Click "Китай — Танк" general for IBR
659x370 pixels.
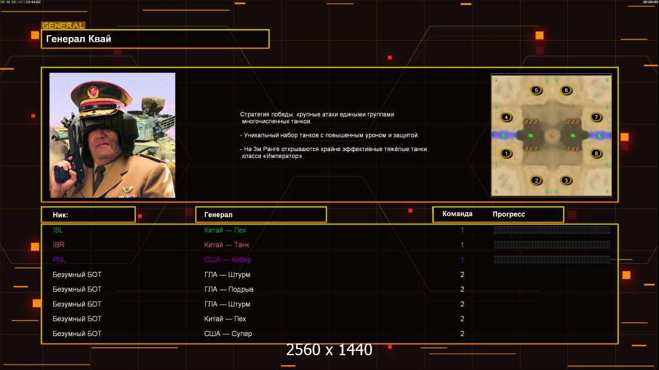click(227, 245)
